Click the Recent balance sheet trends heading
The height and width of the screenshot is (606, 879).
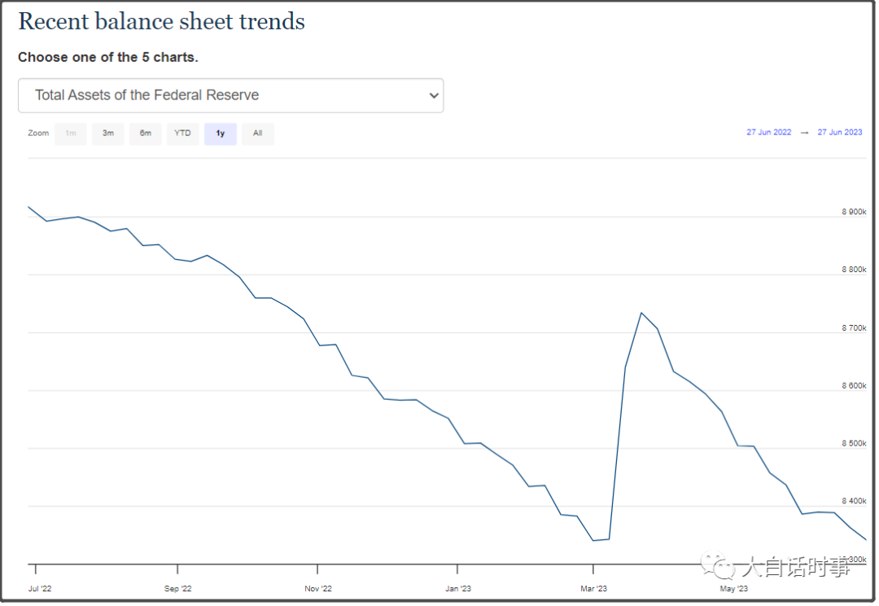pos(161,21)
